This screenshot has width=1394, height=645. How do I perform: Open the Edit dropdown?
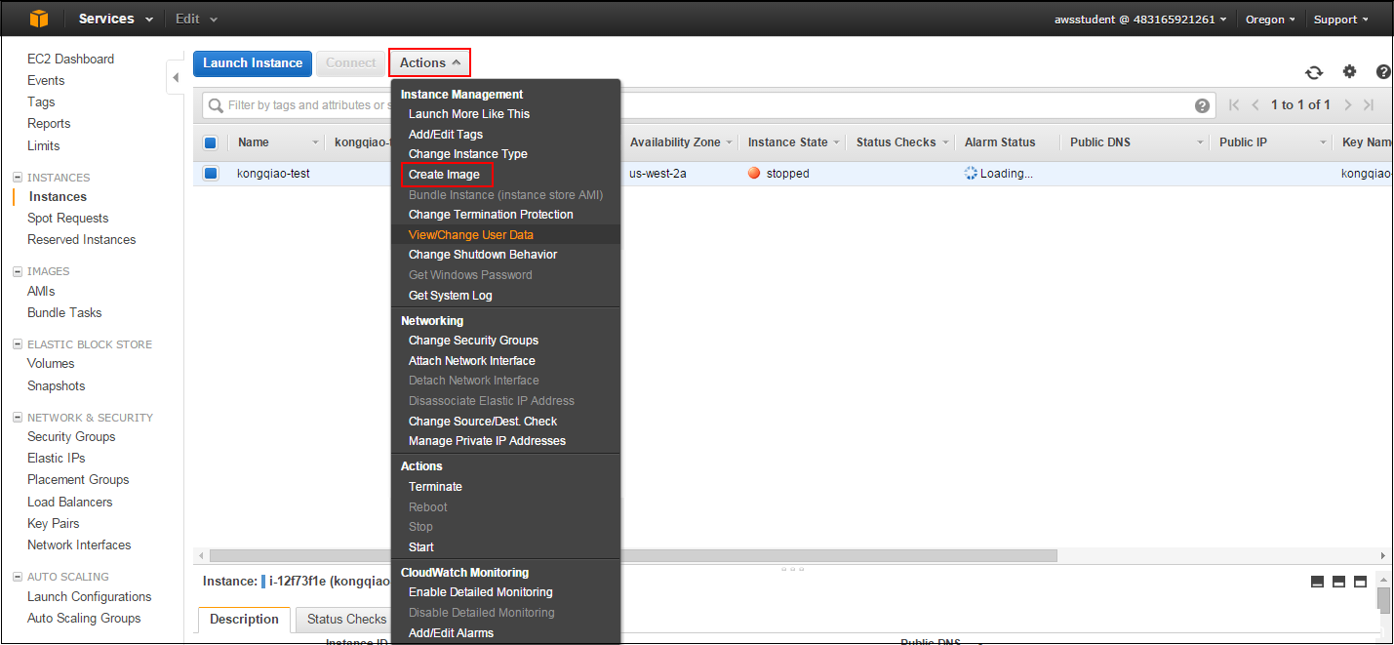pyautogui.click(x=196, y=19)
